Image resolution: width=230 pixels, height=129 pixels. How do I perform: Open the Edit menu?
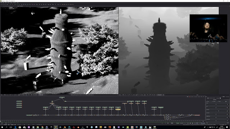[x=4, y=3]
